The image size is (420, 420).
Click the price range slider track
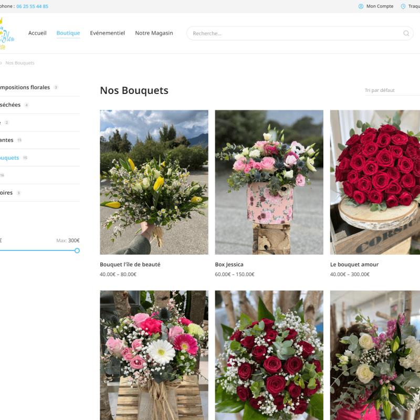tap(38, 250)
